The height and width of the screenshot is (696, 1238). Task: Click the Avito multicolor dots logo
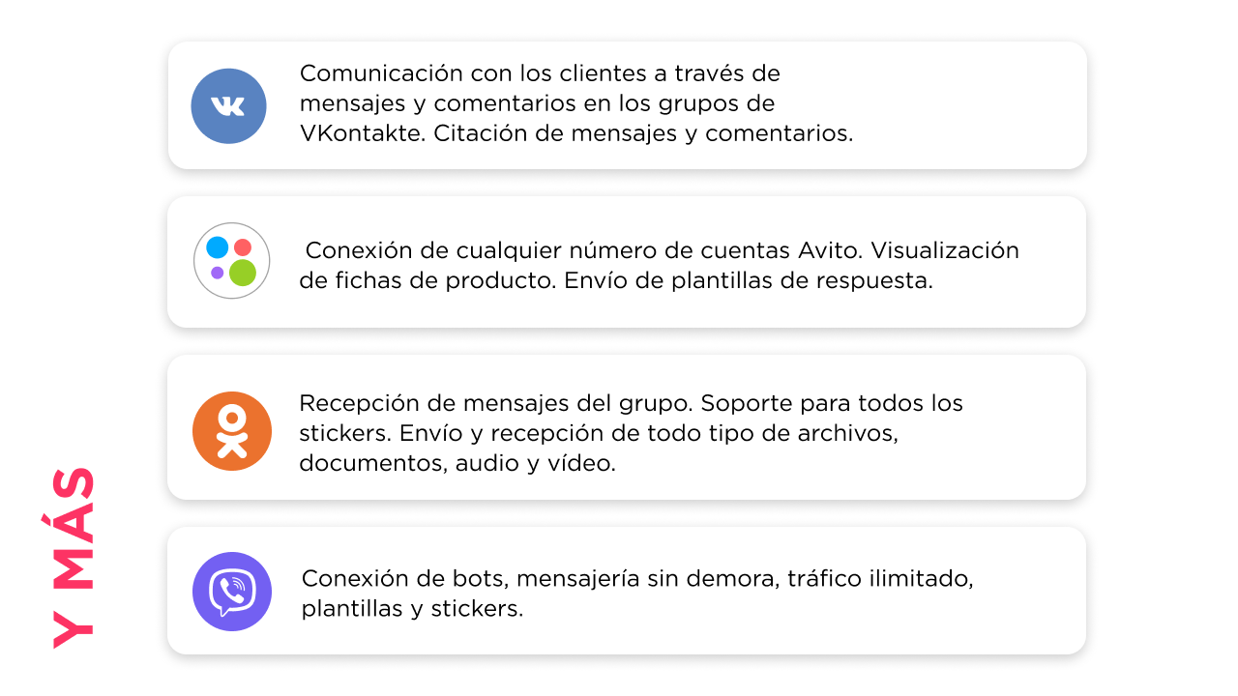[x=231, y=261]
